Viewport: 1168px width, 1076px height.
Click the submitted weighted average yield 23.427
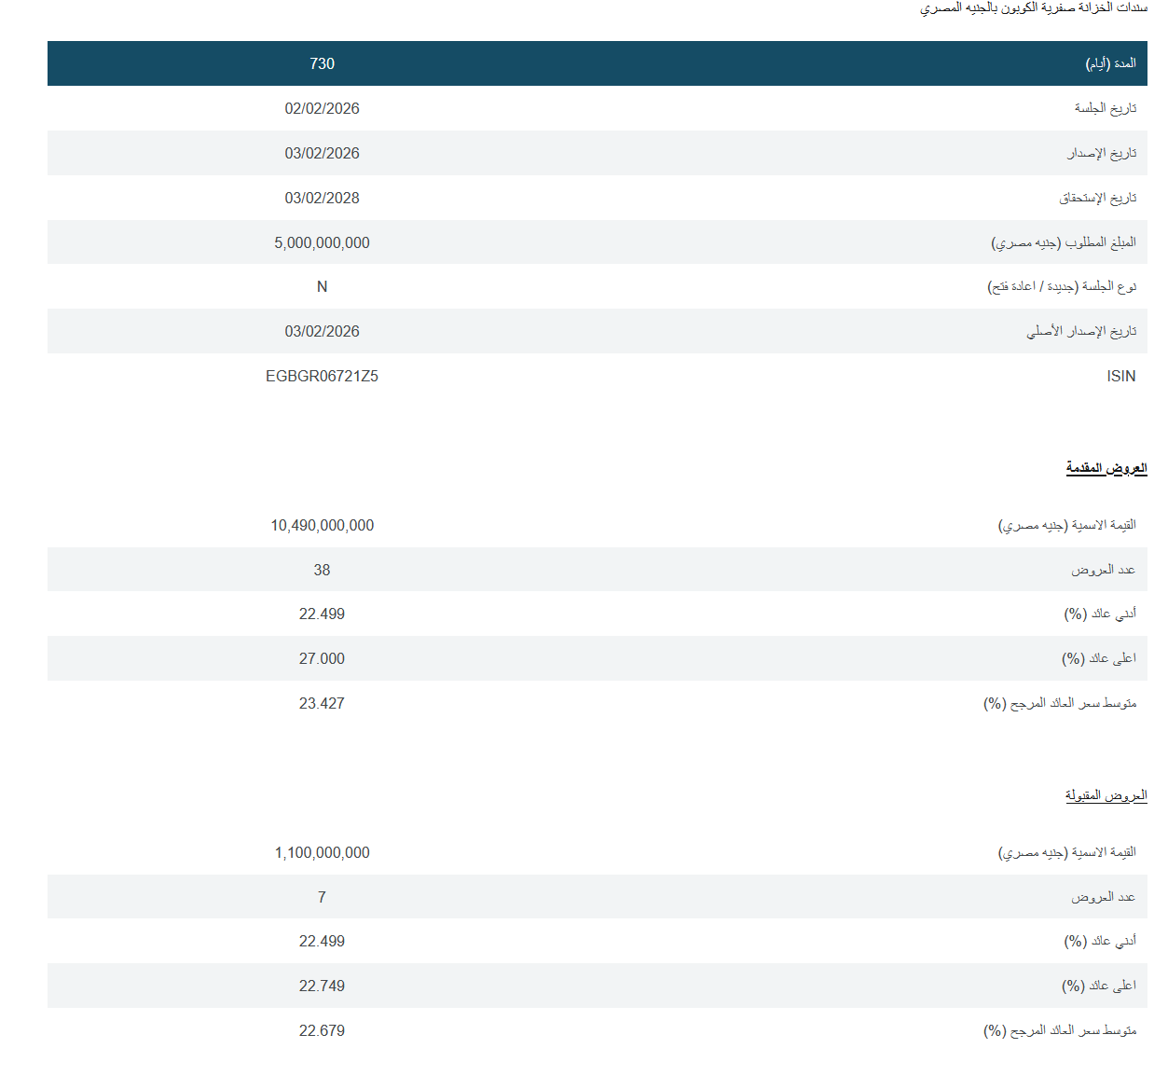[322, 704]
